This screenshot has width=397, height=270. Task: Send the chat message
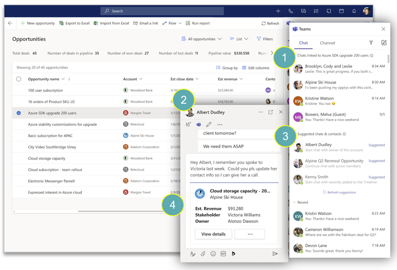[x=275, y=253]
